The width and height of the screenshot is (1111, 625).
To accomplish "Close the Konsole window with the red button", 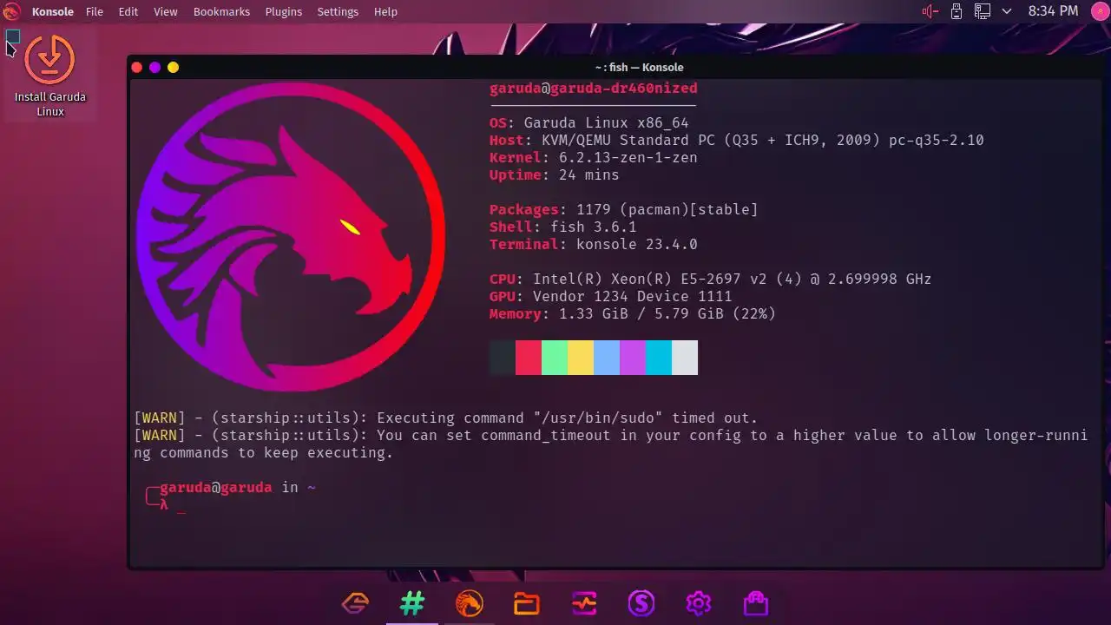I will click(x=137, y=67).
